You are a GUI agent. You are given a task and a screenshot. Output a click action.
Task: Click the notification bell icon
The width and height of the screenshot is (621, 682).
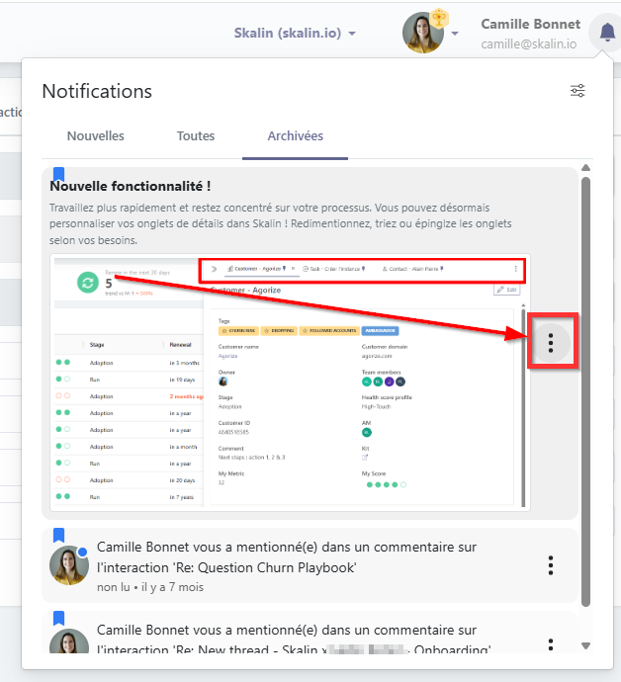[x=607, y=33]
